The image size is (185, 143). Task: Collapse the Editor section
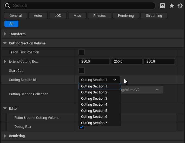(5, 109)
